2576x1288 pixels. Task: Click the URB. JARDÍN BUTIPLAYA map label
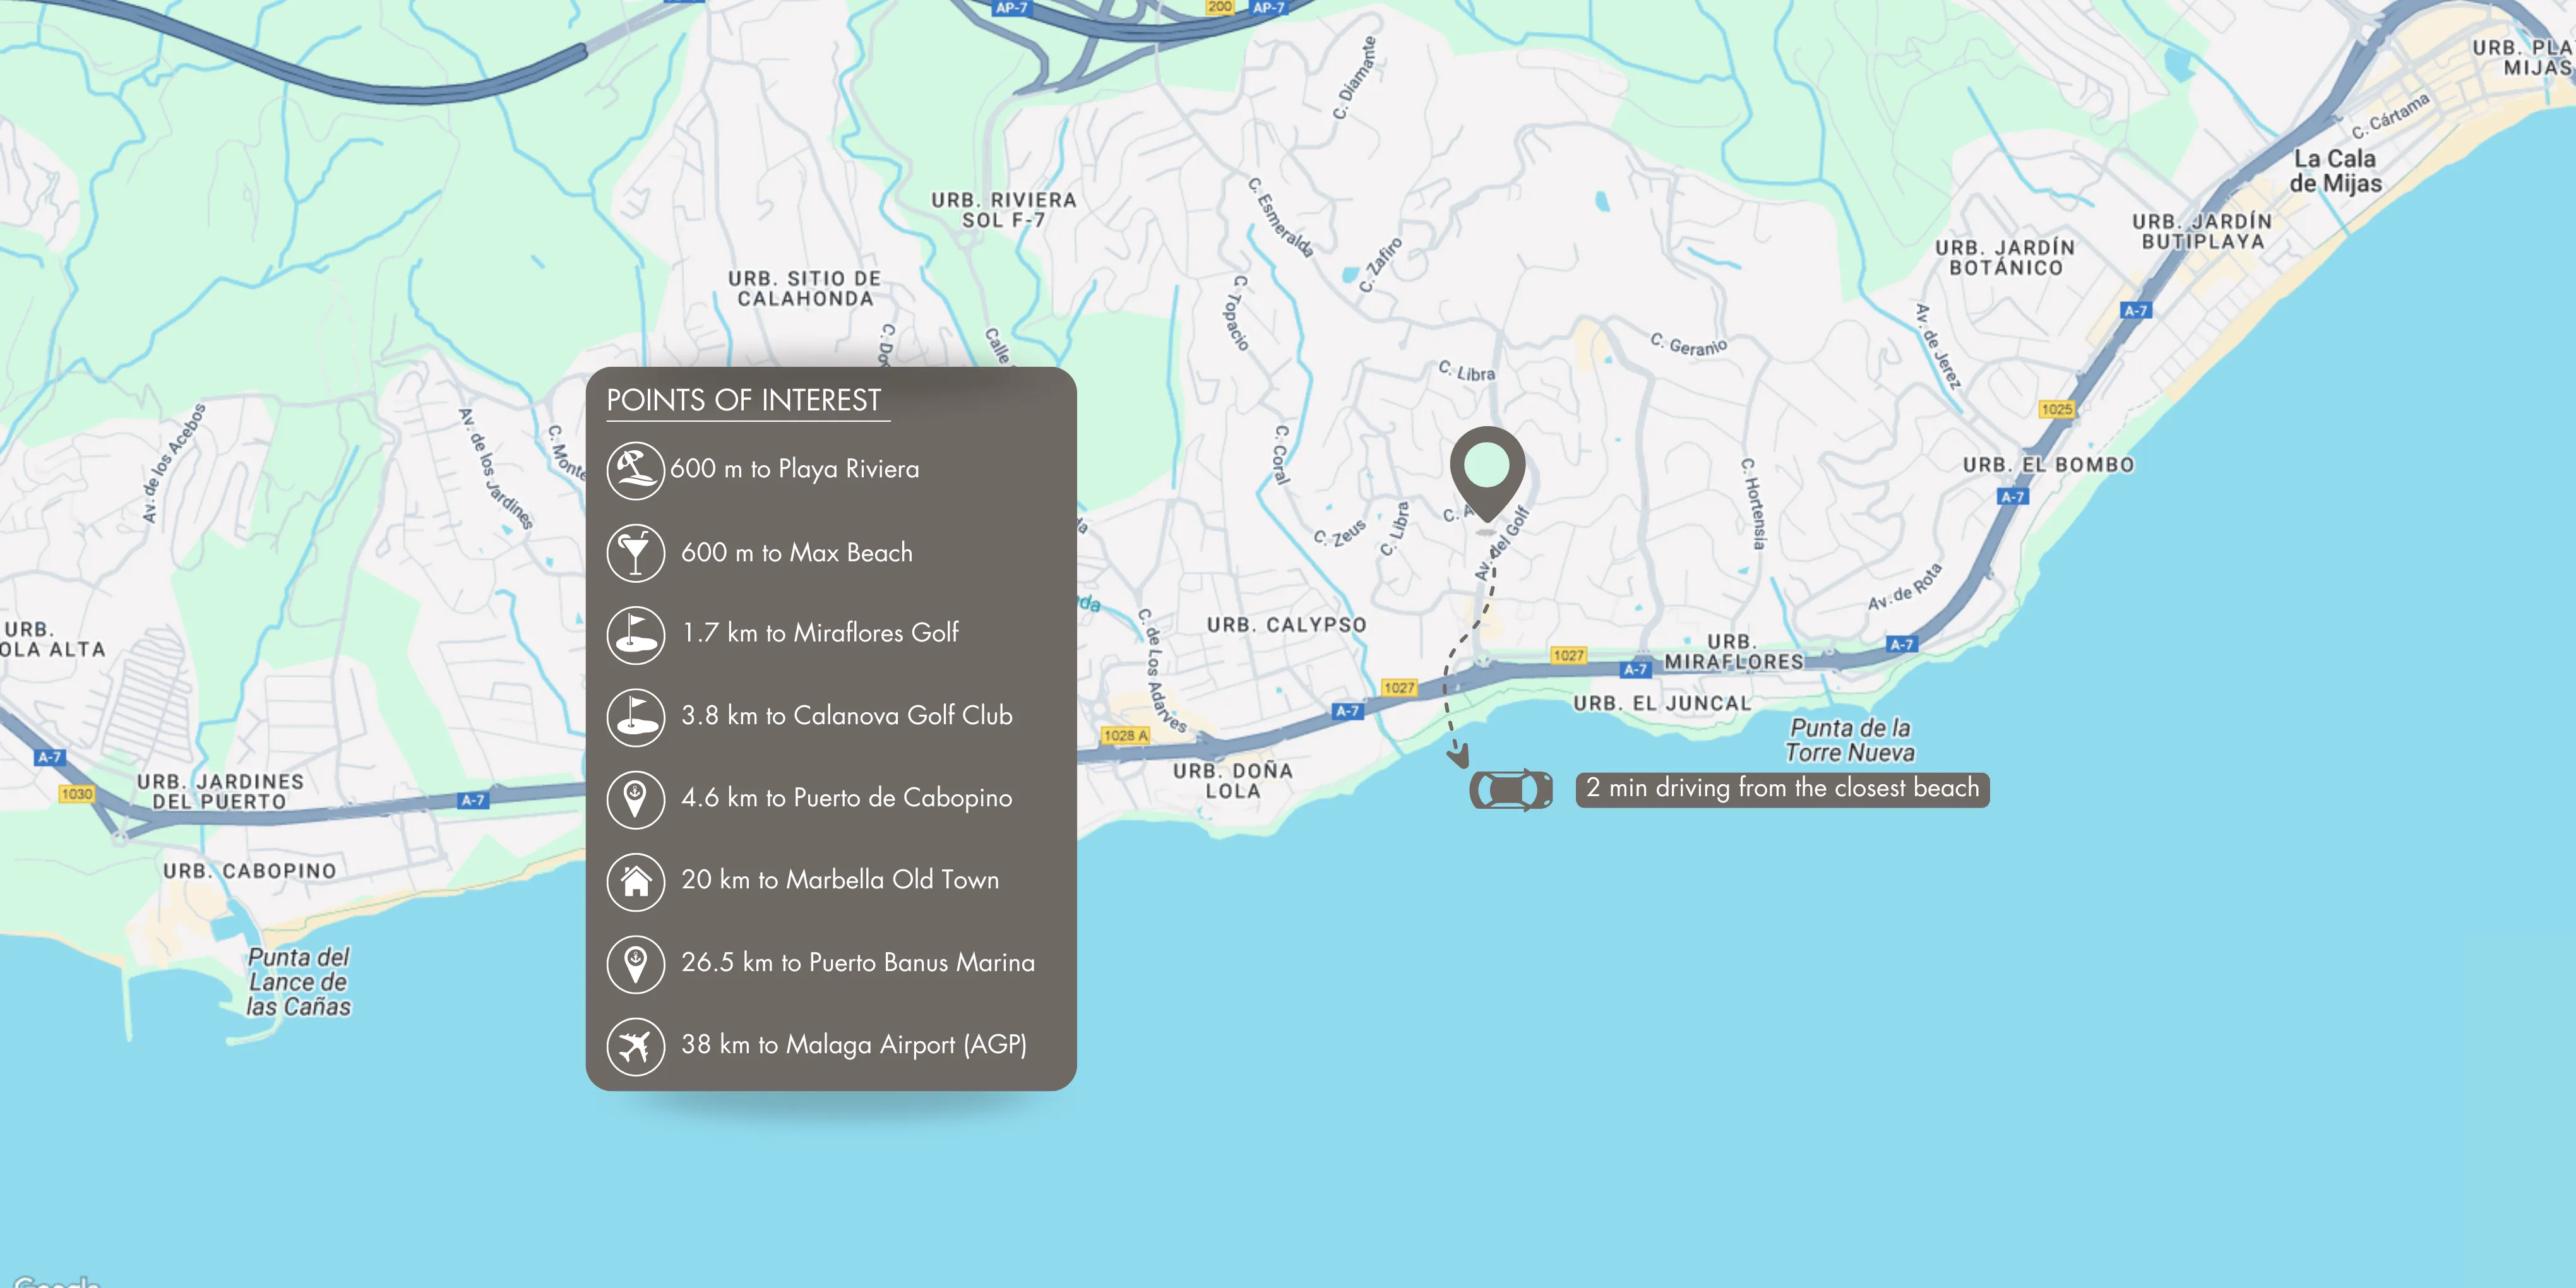tap(2202, 232)
